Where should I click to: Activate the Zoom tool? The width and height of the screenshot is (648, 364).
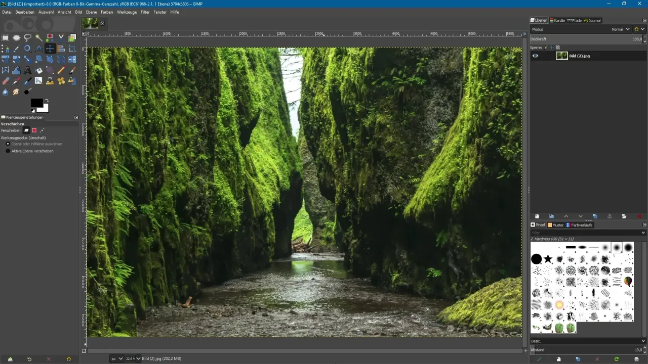(x=28, y=49)
